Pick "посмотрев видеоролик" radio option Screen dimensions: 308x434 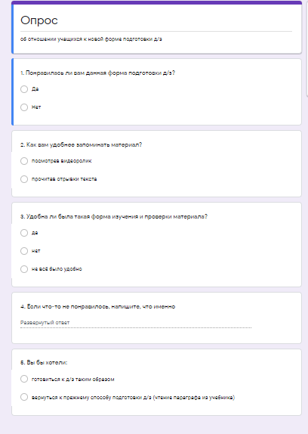24,161
